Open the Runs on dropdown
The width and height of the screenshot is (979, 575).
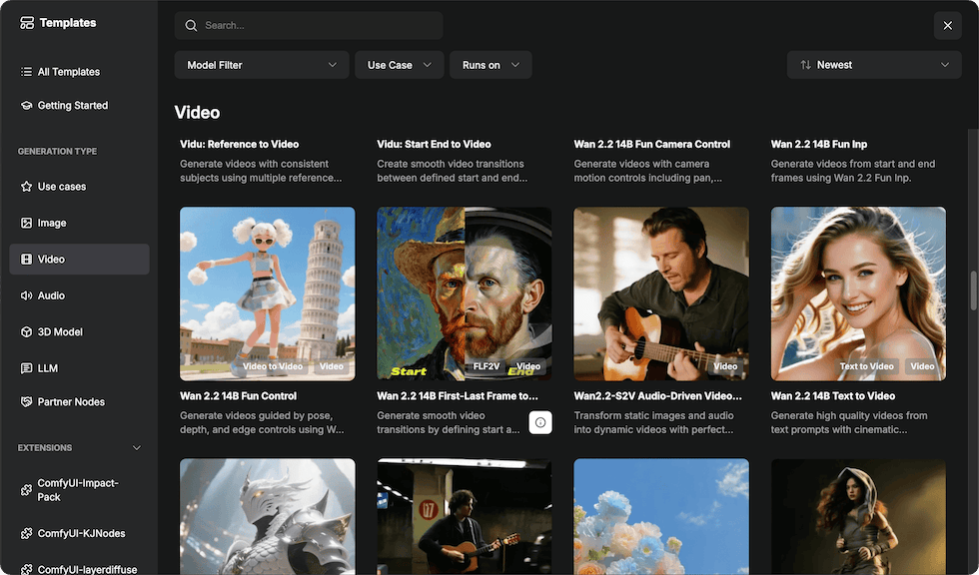click(490, 65)
